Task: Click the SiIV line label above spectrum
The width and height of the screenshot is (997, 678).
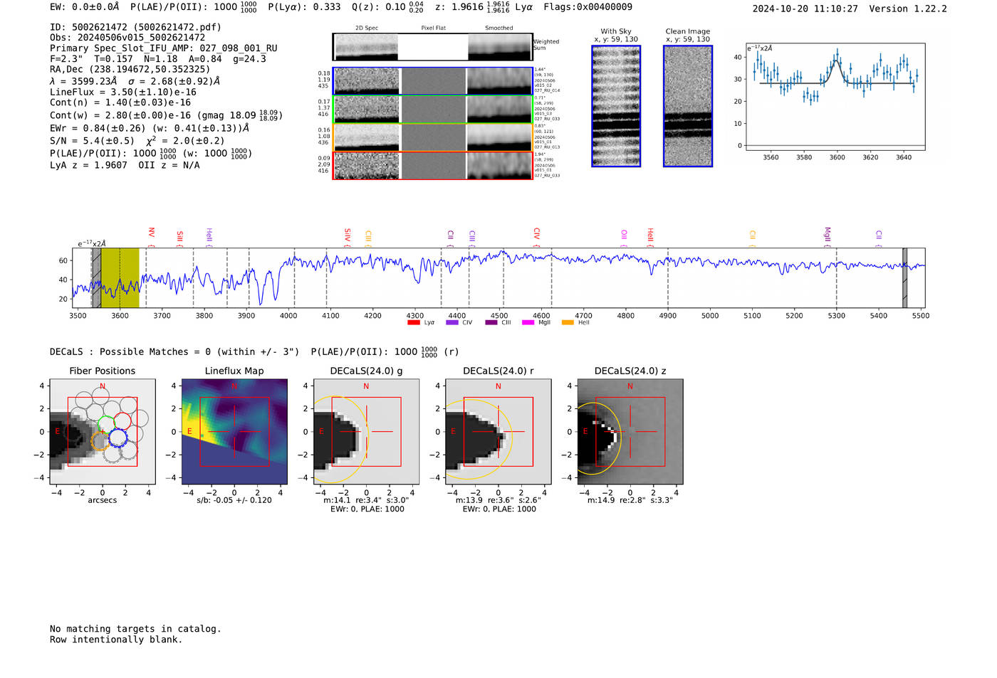Action: pyautogui.click(x=348, y=234)
